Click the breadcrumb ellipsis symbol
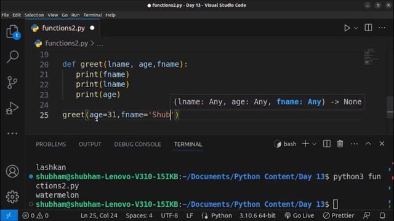 click(x=100, y=44)
